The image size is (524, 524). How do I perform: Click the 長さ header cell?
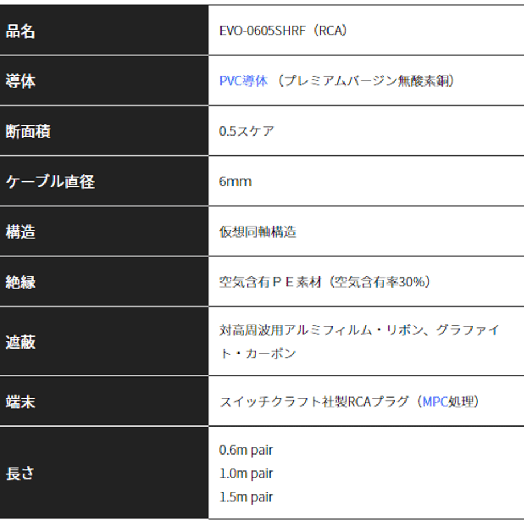click(104, 473)
